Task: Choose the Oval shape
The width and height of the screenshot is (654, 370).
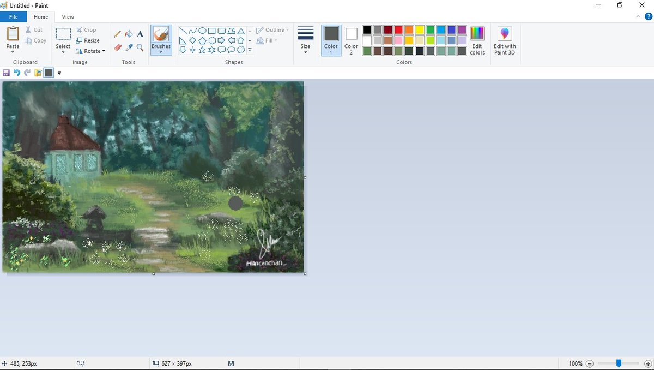Action: [202, 31]
